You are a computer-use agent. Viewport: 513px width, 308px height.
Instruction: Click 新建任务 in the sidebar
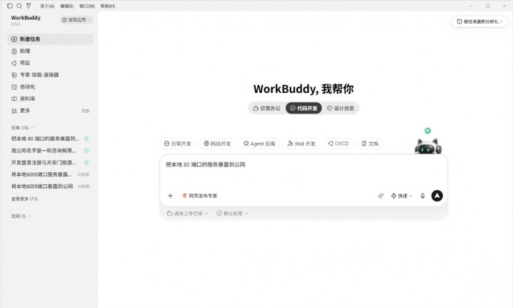coord(50,39)
